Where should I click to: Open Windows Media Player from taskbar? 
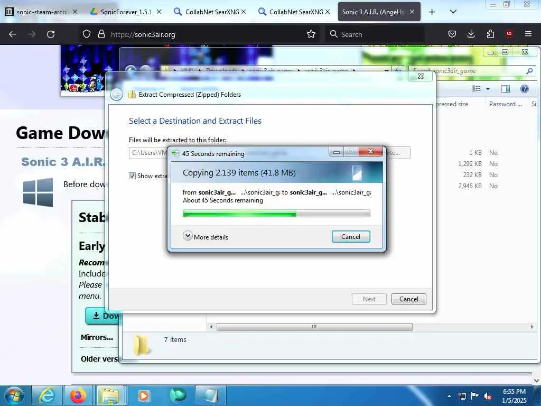pyautogui.click(x=144, y=395)
